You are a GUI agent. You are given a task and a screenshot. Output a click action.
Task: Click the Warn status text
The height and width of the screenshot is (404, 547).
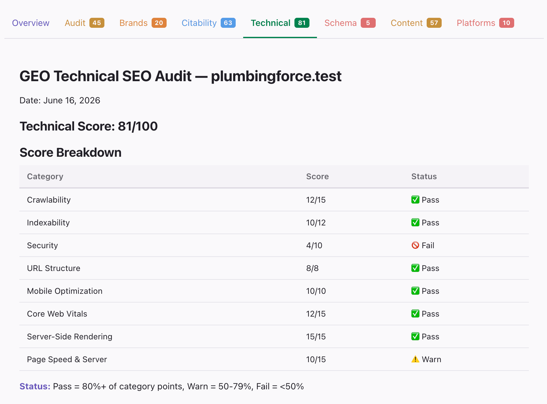click(x=431, y=359)
